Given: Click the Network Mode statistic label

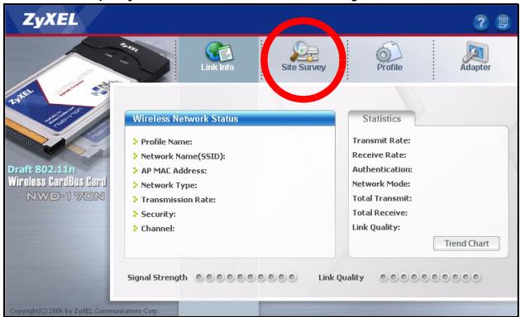Looking at the screenshot, I should (x=381, y=184).
